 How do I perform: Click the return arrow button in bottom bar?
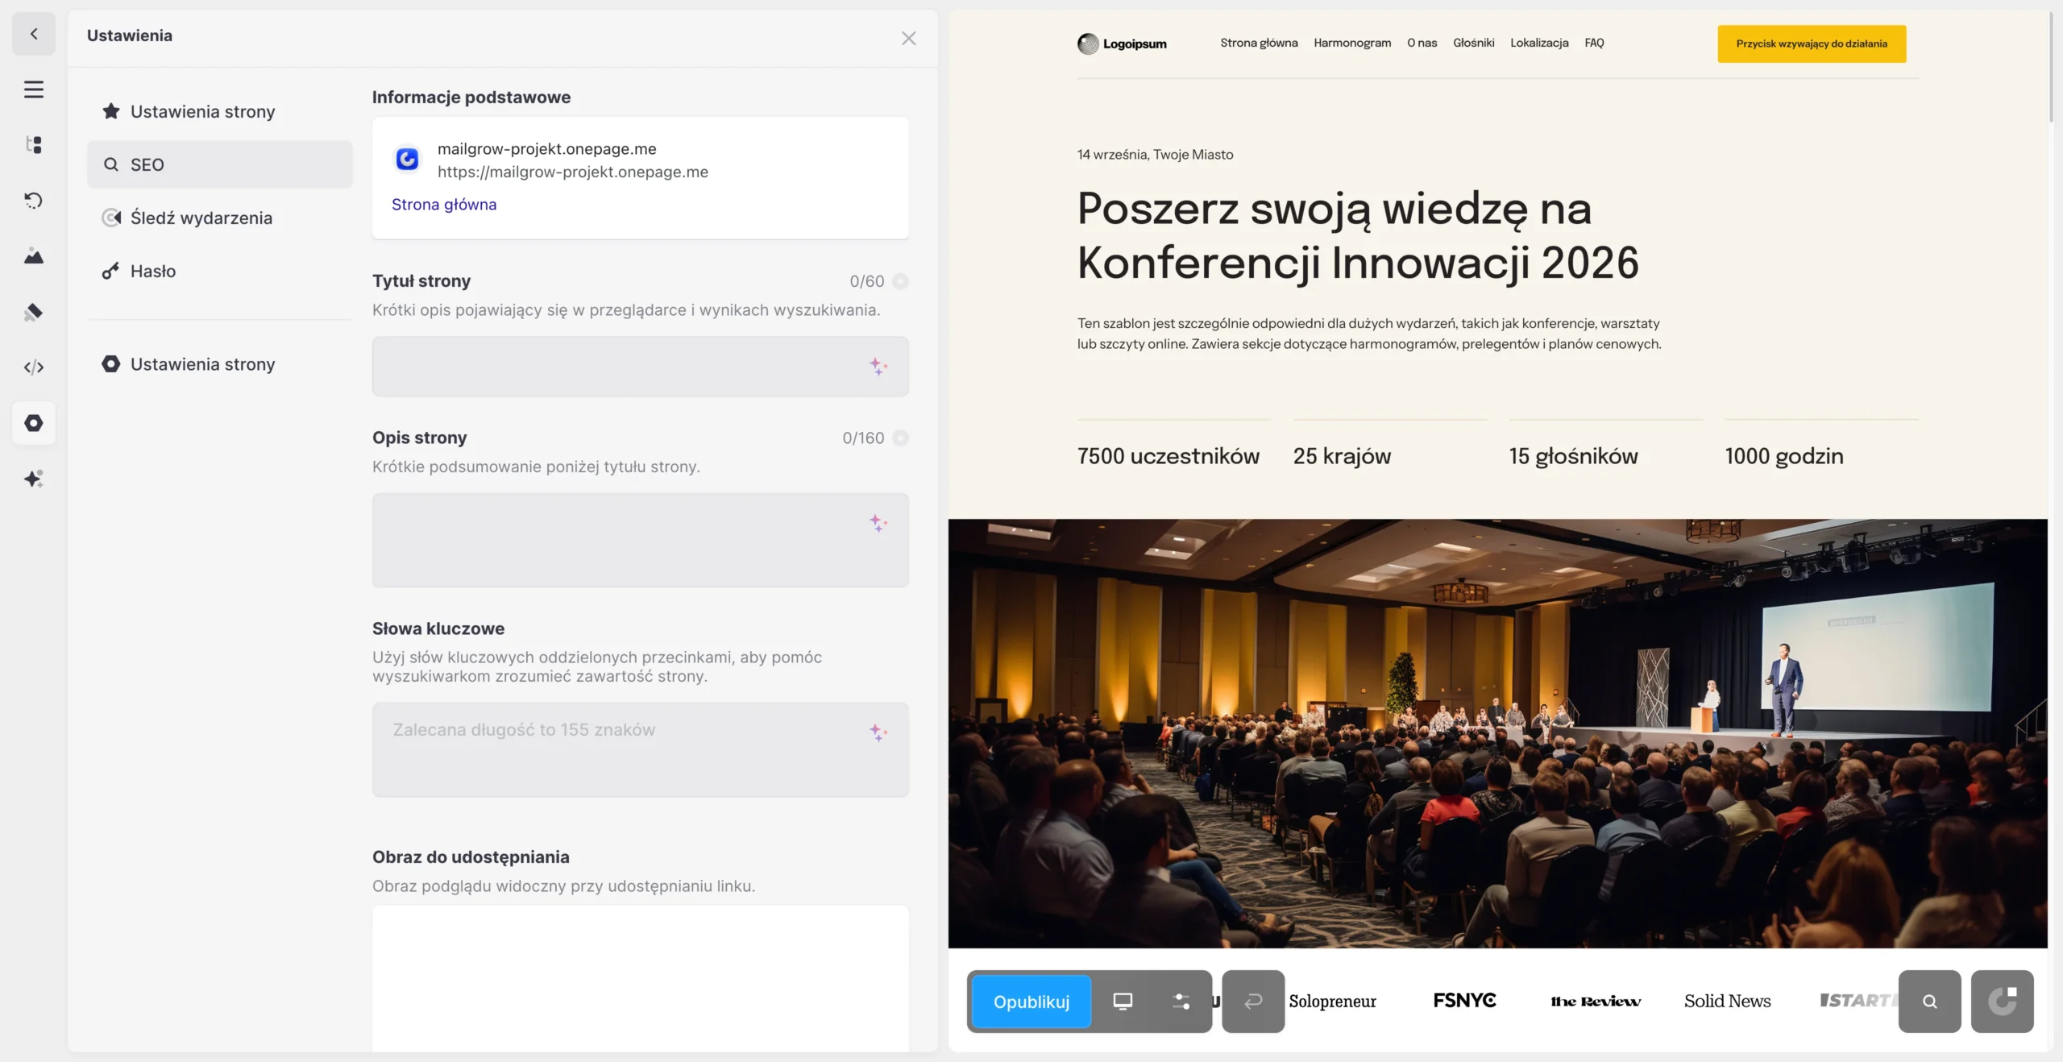(1253, 1002)
